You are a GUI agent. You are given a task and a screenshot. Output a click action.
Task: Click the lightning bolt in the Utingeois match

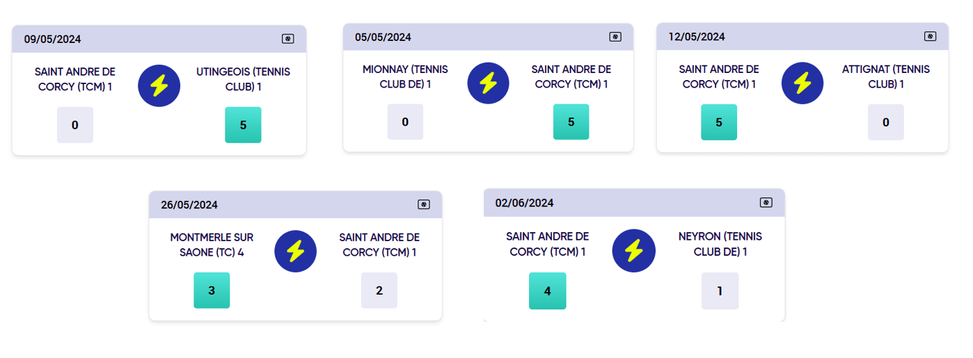[x=159, y=86]
